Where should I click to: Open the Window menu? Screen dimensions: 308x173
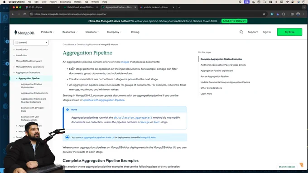click(x=95, y=2)
